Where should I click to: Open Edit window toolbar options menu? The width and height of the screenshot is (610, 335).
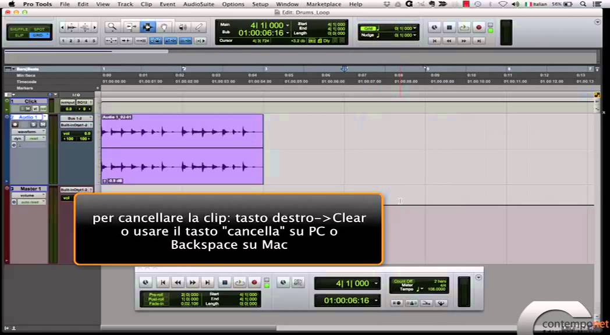point(598,22)
